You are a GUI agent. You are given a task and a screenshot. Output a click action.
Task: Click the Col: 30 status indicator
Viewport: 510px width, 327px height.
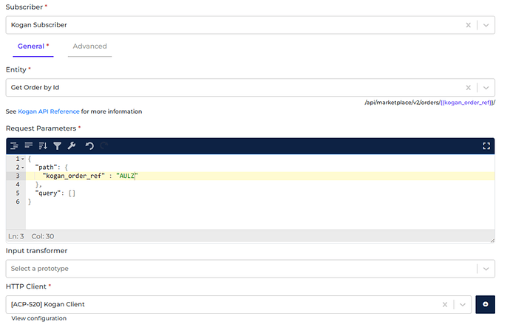point(43,236)
